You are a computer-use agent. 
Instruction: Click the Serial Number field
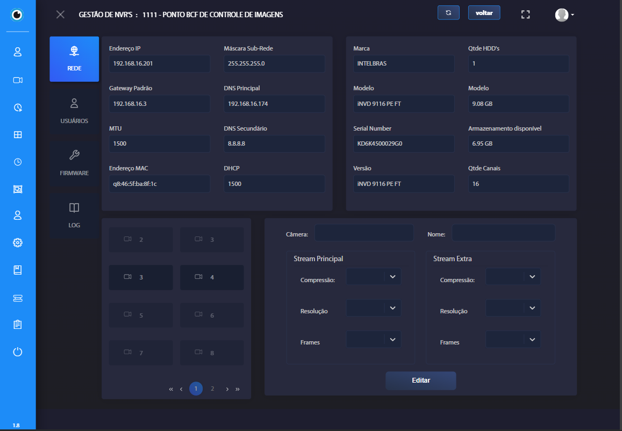click(x=404, y=143)
